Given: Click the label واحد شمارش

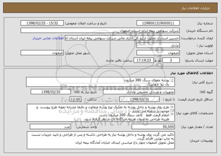Looking at the screenshot, I should 86,127.
